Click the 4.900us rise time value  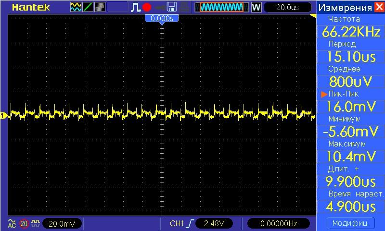coord(351,207)
